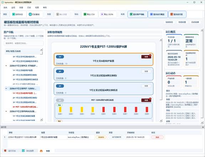Open the 视图 menu
This screenshot has height=157, width=205.
tap(37, 7)
